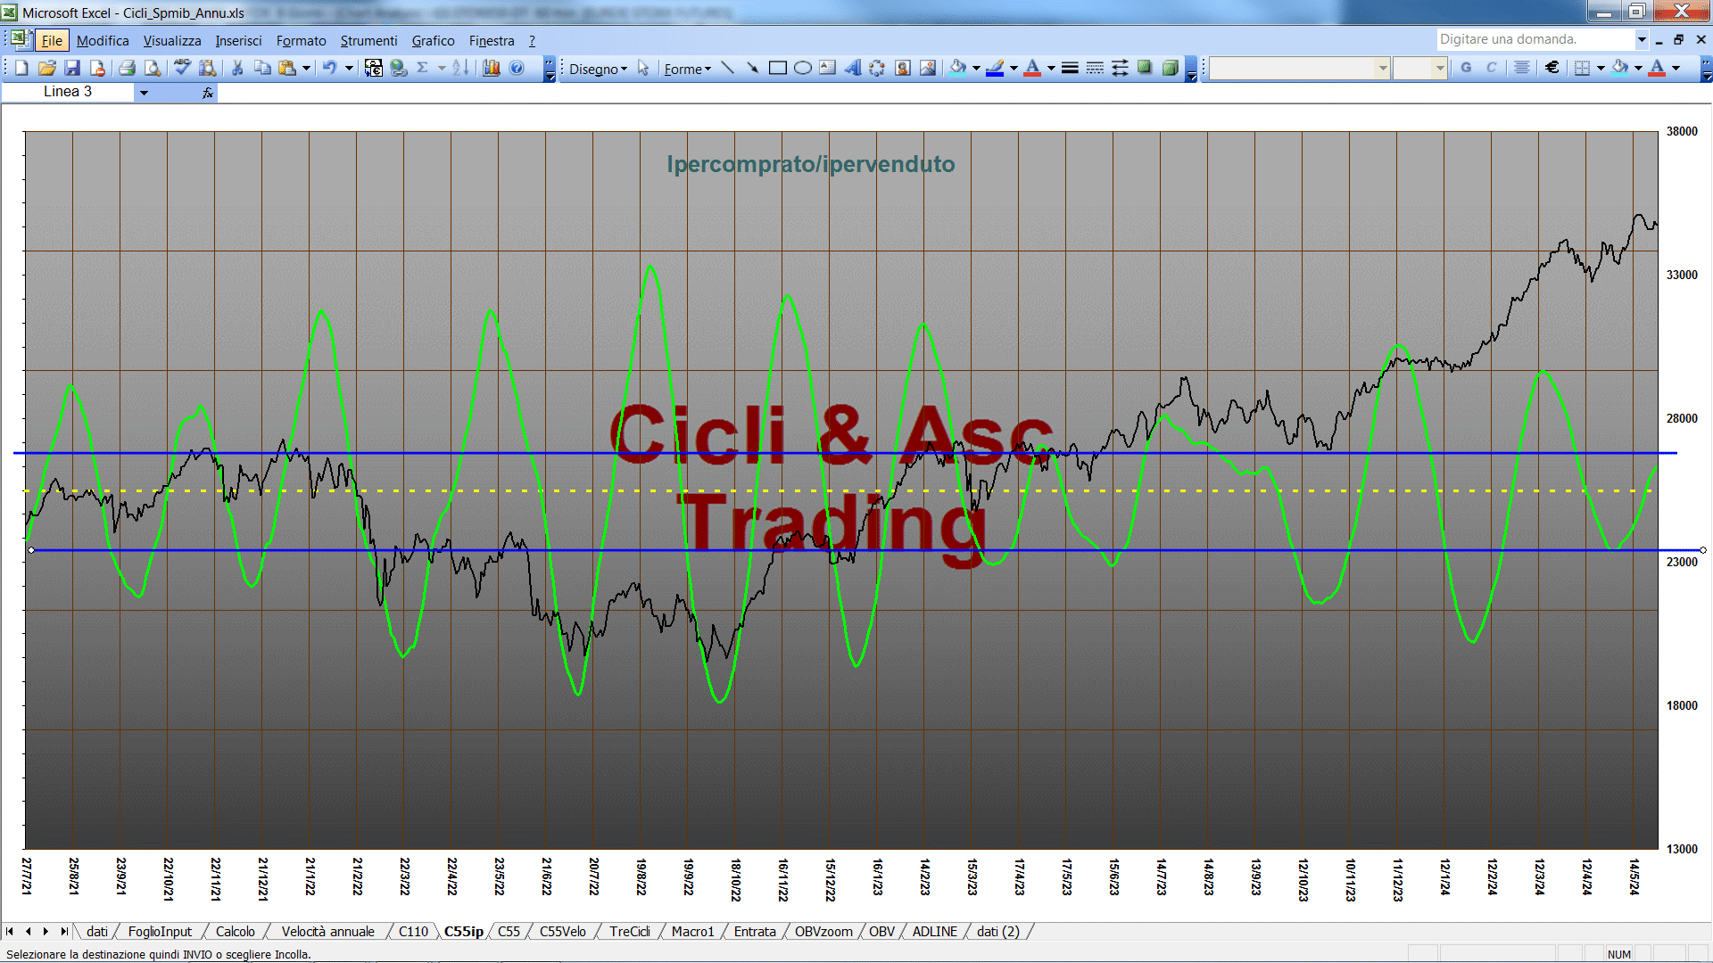Go to the last sheet tab
Image resolution: width=1713 pixels, height=963 pixels.
(63, 931)
